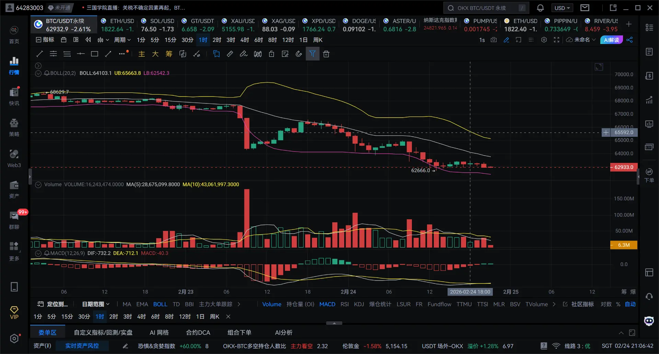Select the 筹 chip distribution tool
Image resolution: width=659 pixels, height=354 pixels.
(x=169, y=54)
